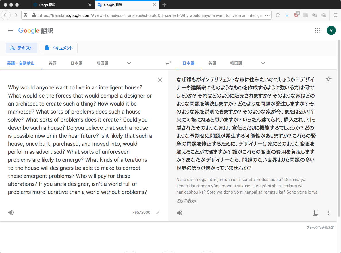This screenshot has height=253, width=341.
Task: Close the DeepL翻訳 tab
Action: tap(90, 5)
